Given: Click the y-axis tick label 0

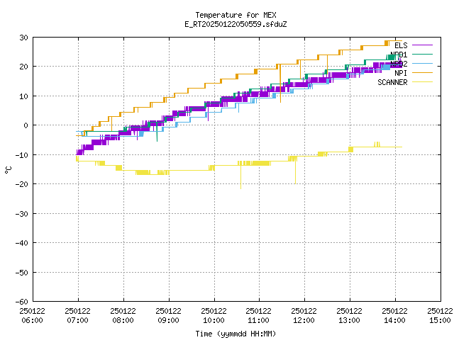Looking at the screenshot, I should (x=26, y=125).
